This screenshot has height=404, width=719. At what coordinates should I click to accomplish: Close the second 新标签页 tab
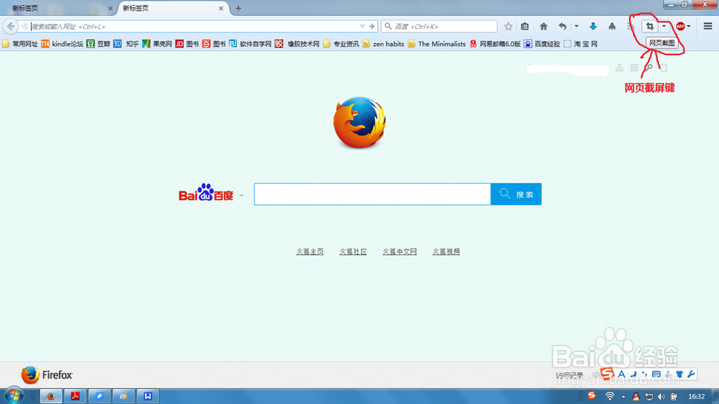221,8
